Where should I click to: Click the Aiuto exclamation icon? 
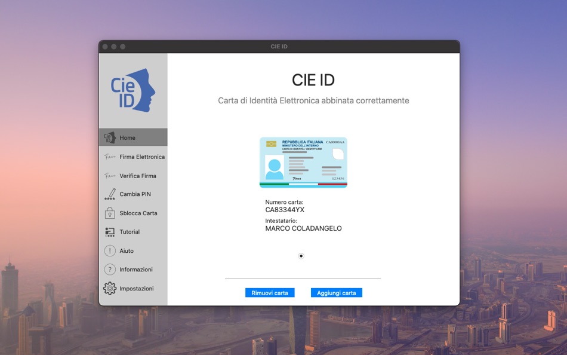110,250
